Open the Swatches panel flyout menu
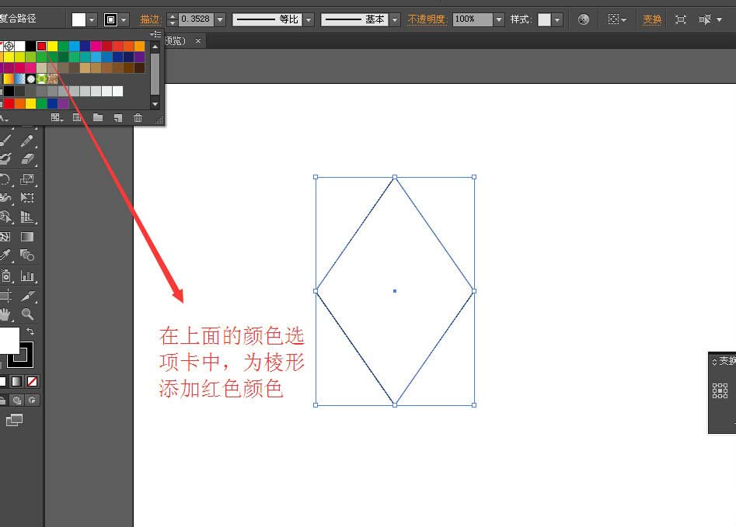Image resolution: width=736 pixels, height=527 pixels. click(155, 33)
